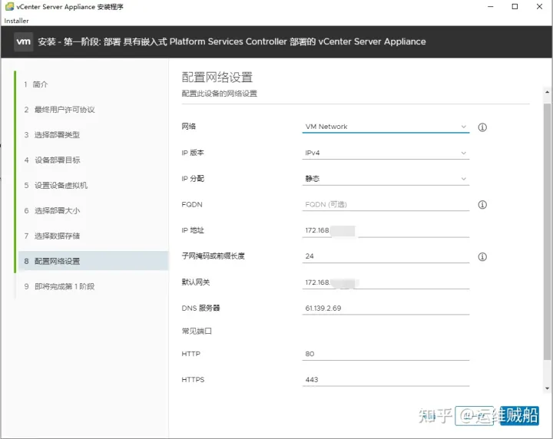The image size is (553, 439).
Task: Click info icon beside subnet mask field
Action: pyautogui.click(x=483, y=257)
